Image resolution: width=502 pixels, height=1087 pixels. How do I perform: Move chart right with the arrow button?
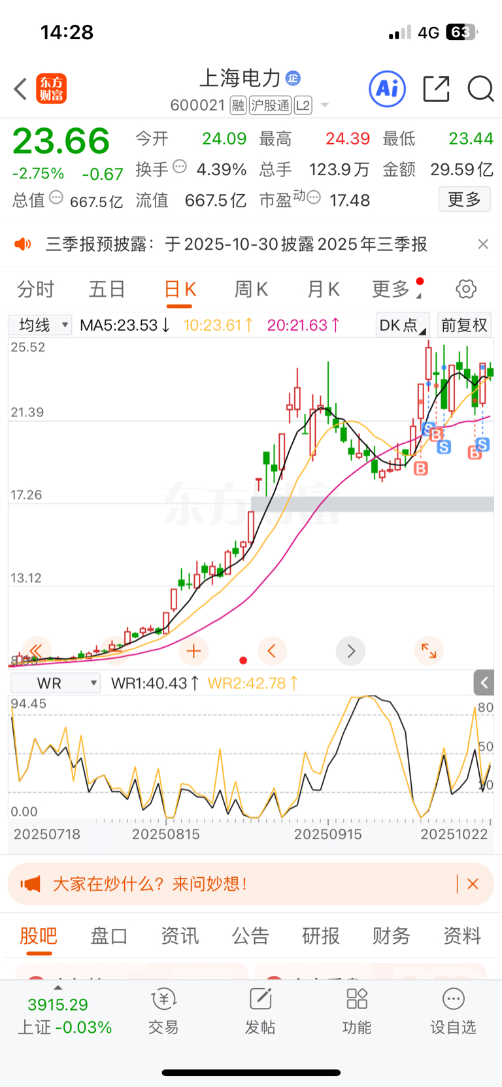tap(351, 651)
